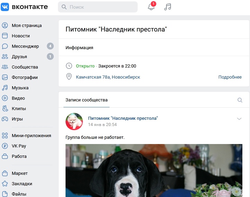Open Моя страница menu item
The height and width of the screenshot is (197, 250).
pos(27,25)
